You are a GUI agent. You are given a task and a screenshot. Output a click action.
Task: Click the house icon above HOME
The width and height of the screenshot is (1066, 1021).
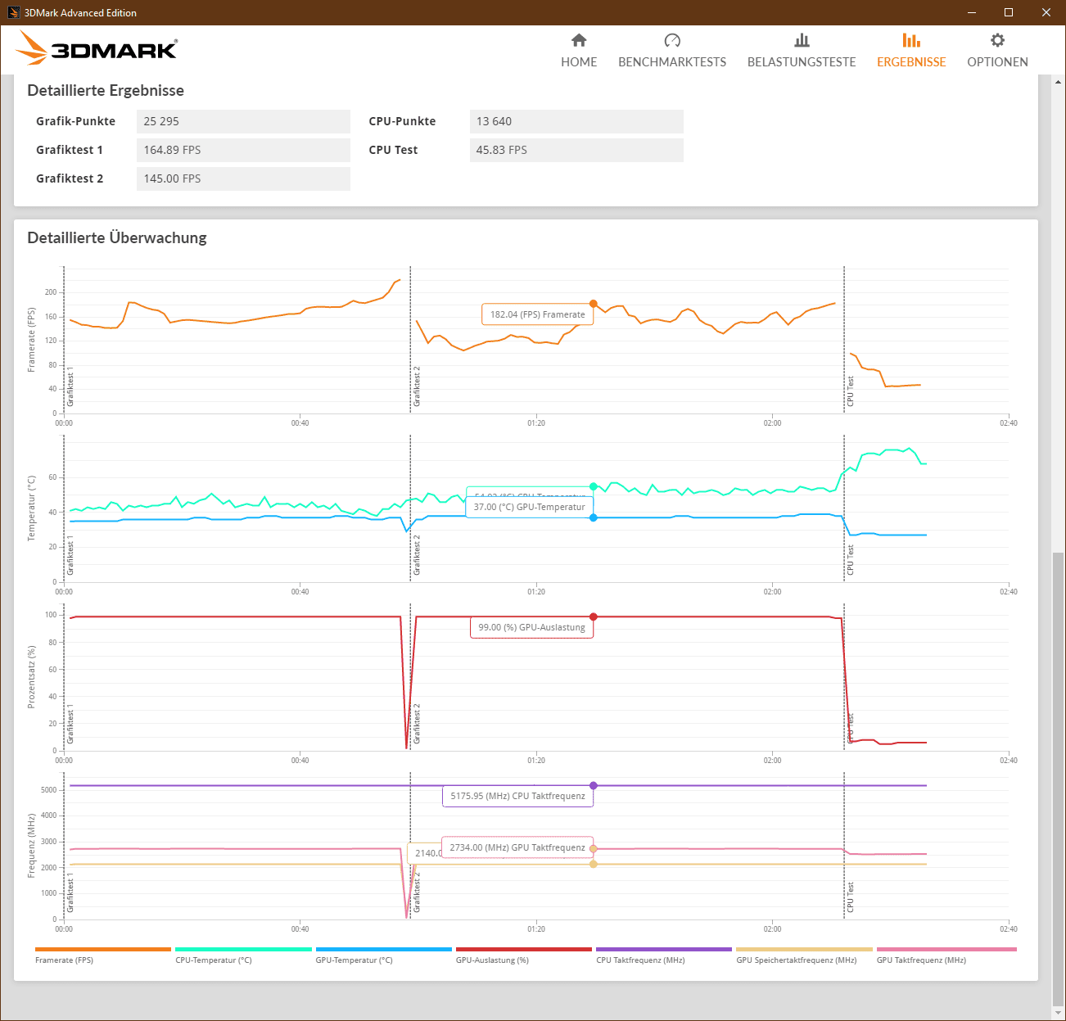[579, 40]
